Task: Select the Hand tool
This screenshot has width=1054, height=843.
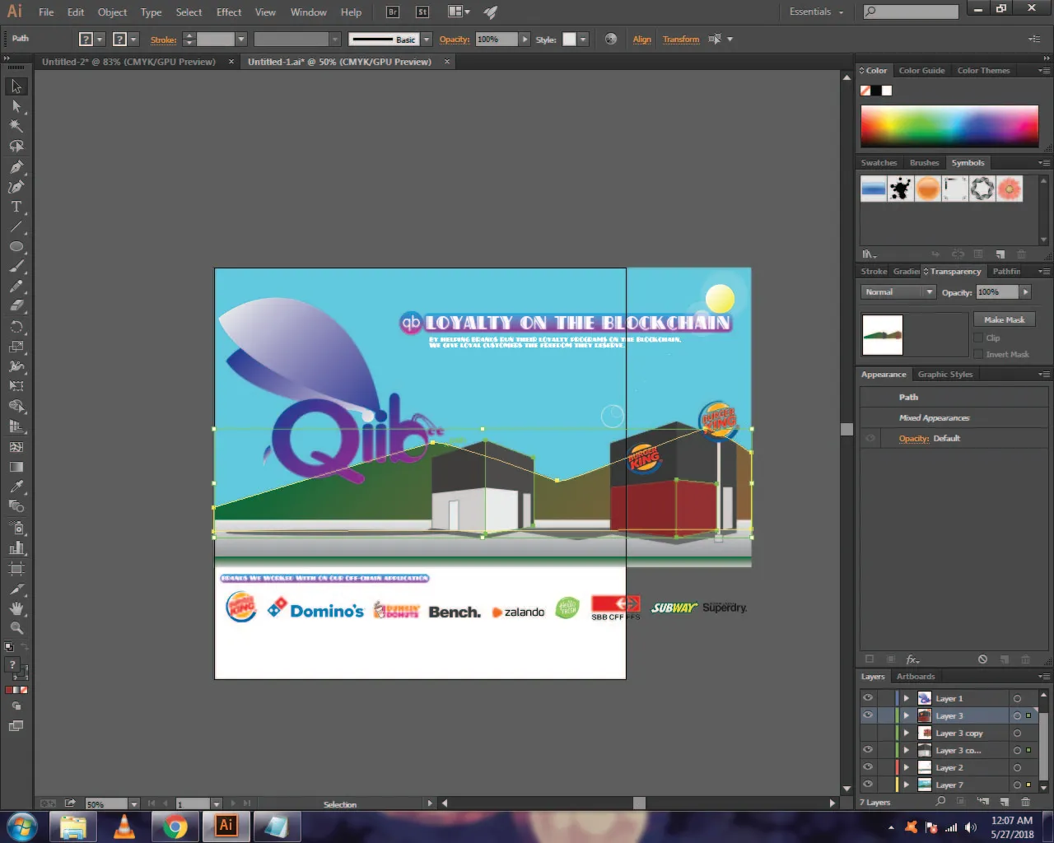Action: coord(16,608)
